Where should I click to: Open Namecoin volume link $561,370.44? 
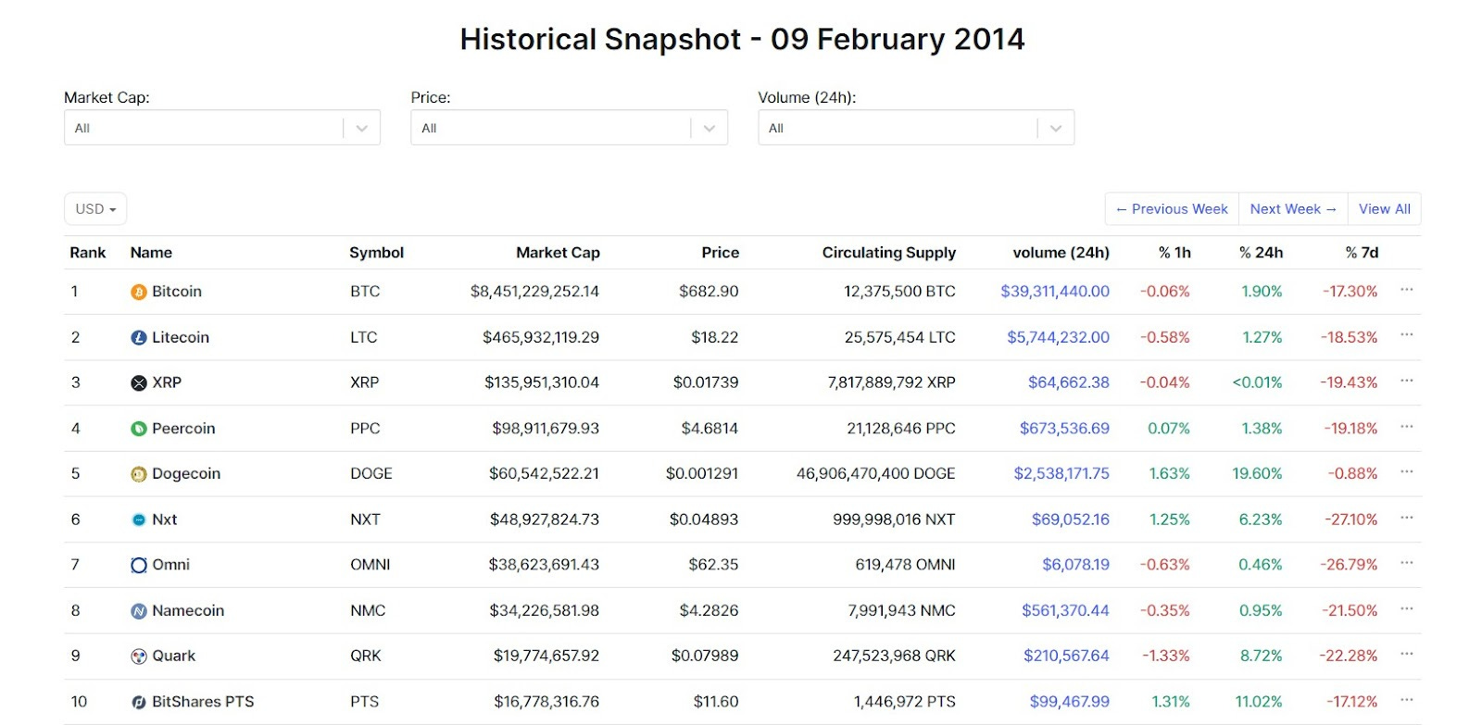[1065, 611]
